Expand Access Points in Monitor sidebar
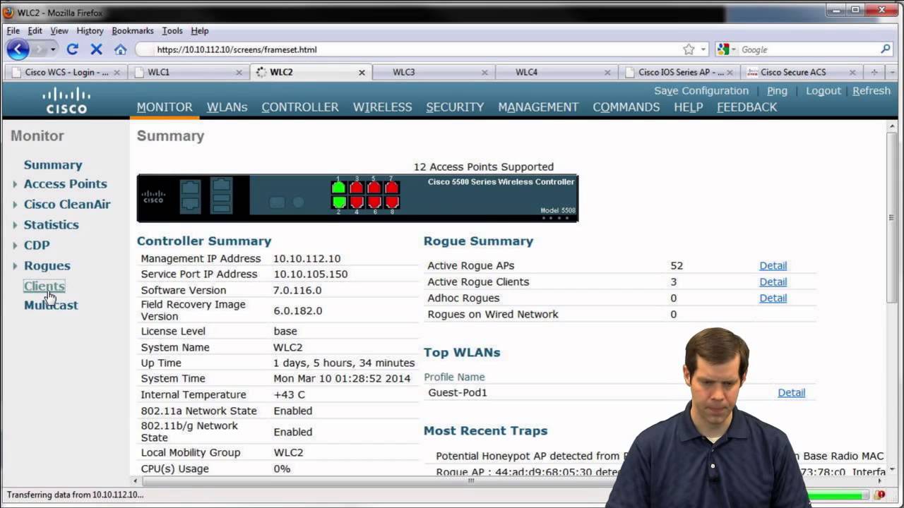904x508 pixels. (x=15, y=184)
